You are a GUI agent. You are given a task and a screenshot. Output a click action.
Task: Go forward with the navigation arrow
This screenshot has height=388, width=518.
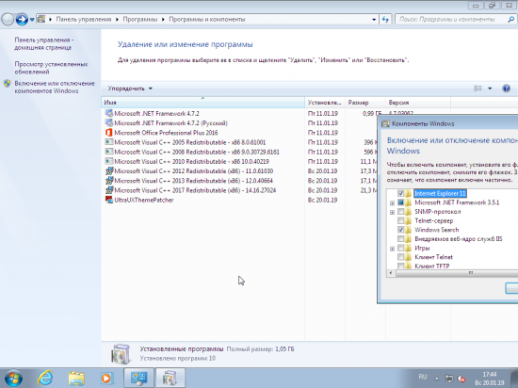[22, 19]
